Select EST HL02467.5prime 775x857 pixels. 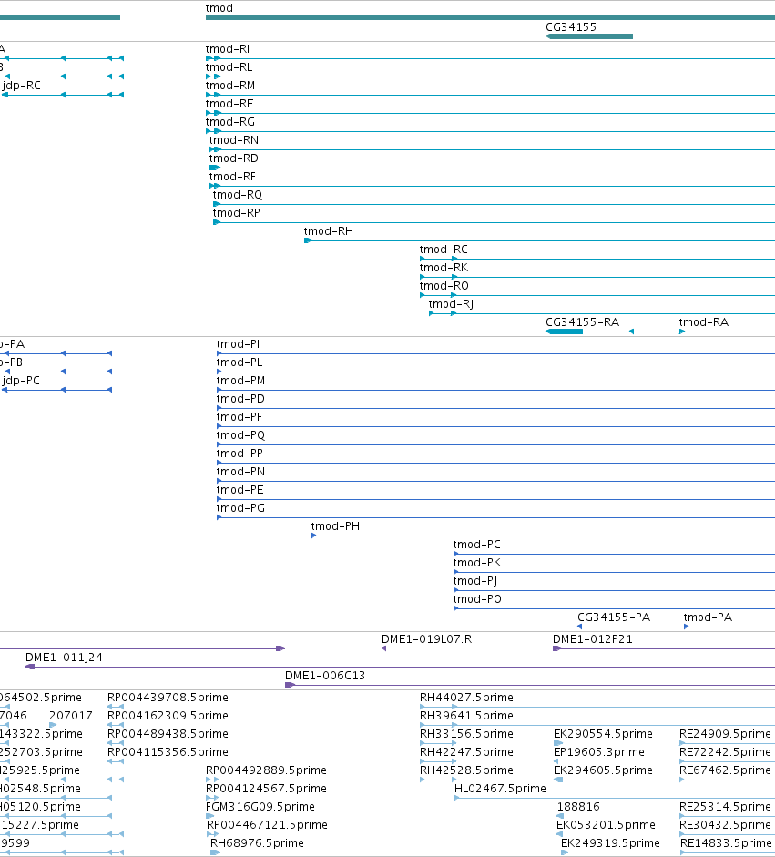[x=500, y=789]
